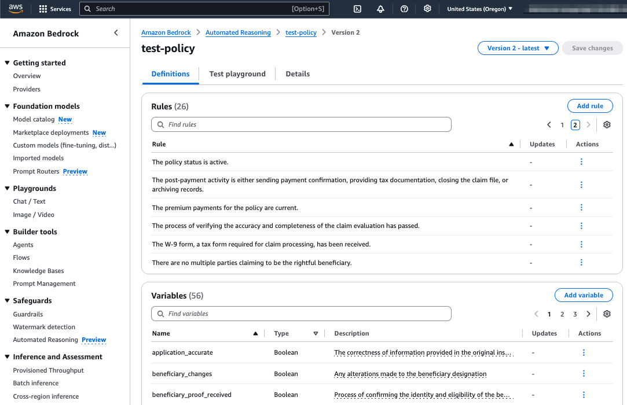The image size is (627, 405).
Task: Focus the Find variables search field
Action: (x=301, y=314)
